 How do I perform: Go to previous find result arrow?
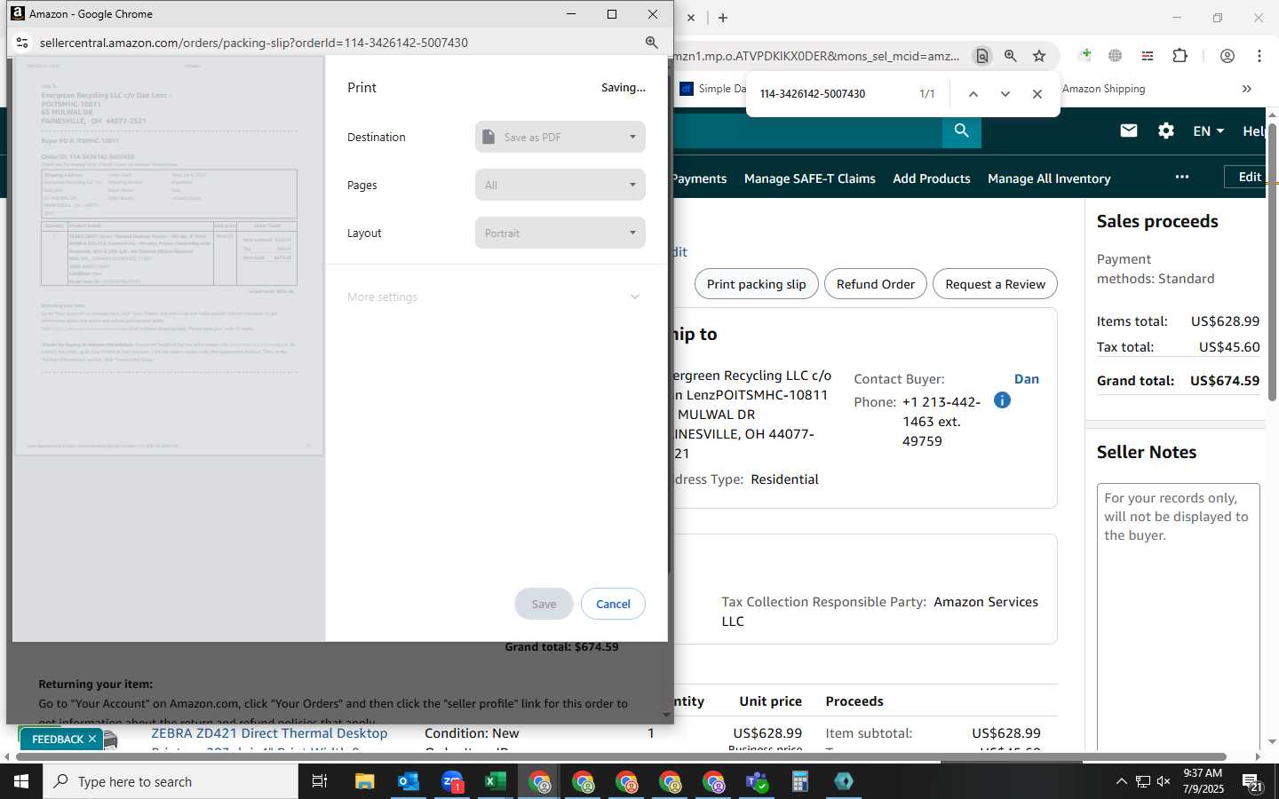pyautogui.click(x=973, y=94)
